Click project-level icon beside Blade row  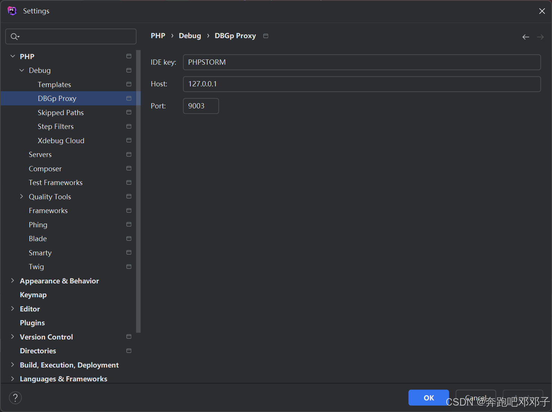pos(129,239)
